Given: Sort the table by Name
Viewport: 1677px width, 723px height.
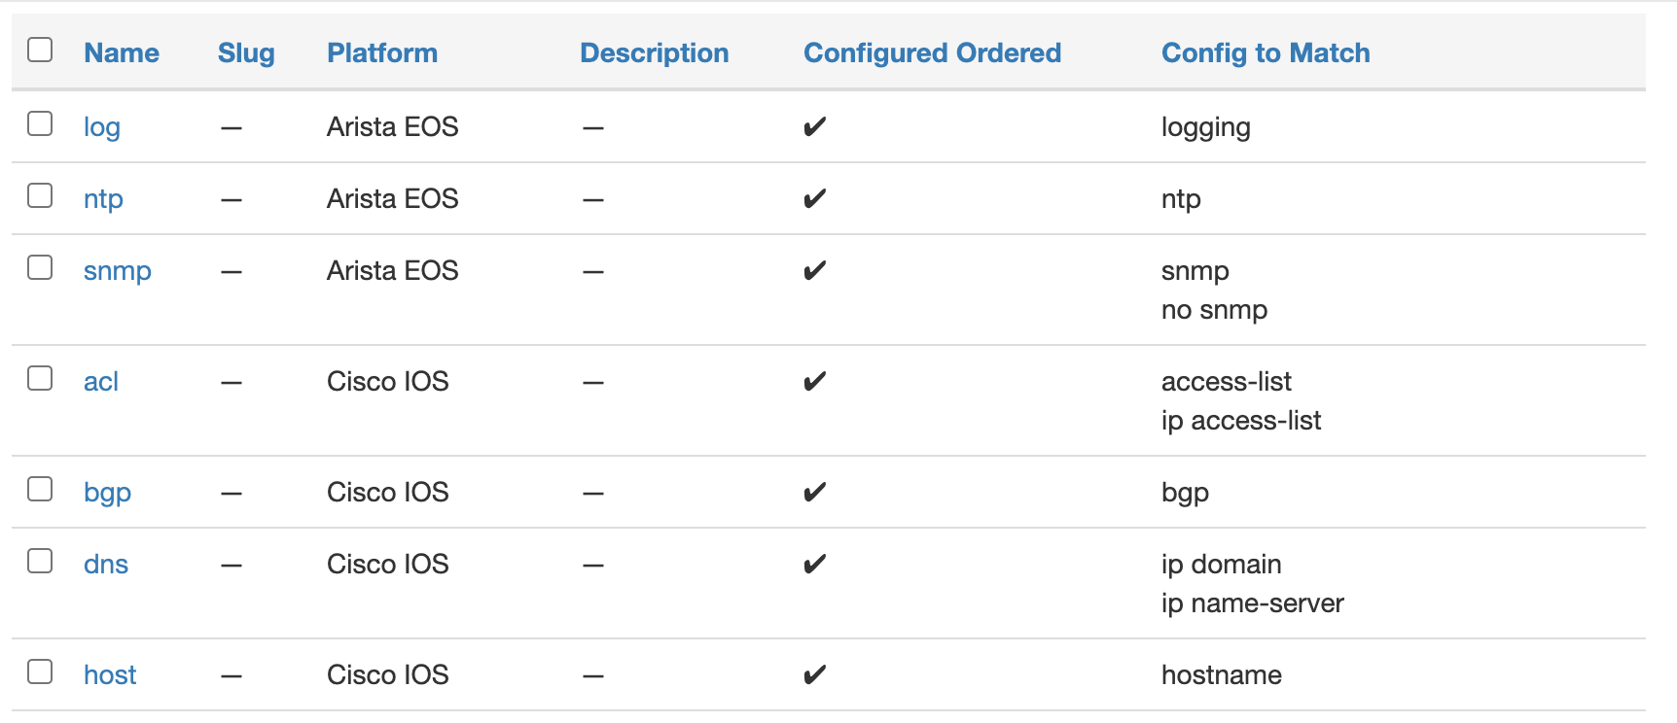Looking at the screenshot, I should coord(121,53).
